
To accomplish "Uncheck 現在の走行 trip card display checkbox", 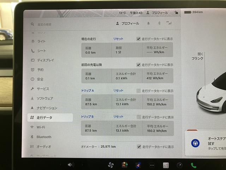I will (x=139, y=39).
